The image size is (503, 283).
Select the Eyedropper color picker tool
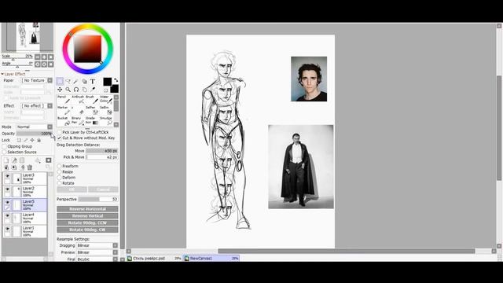(x=93, y=90)
